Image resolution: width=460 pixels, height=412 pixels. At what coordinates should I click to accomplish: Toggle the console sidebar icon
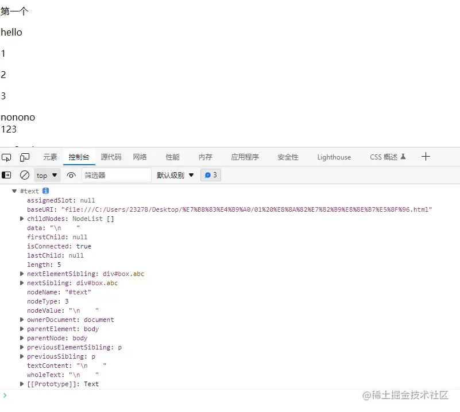6,175
